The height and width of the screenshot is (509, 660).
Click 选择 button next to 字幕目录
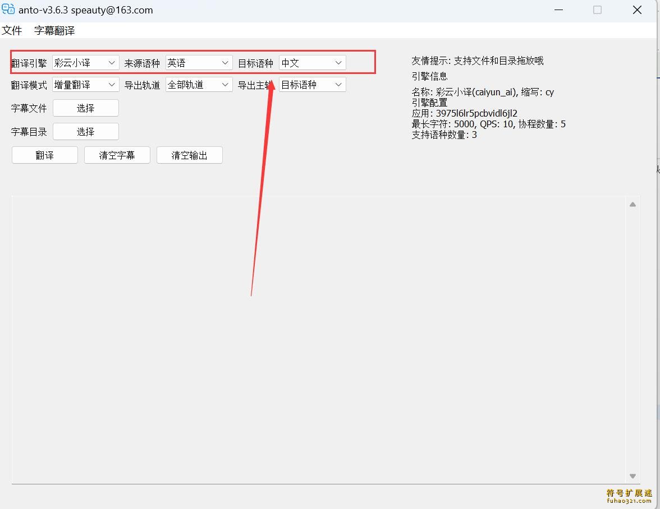(x=85, y=132)
